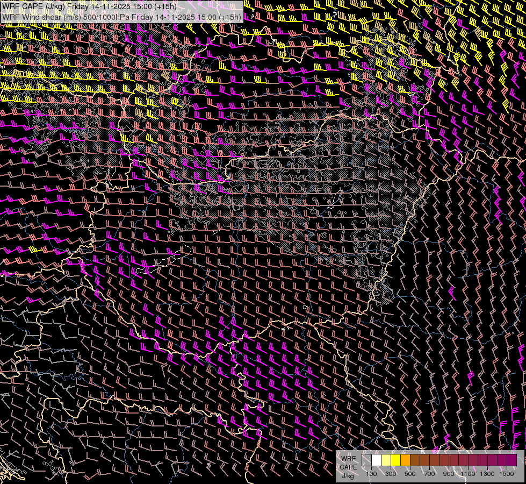This screenshot has height=484, width=526.
Task: Click the WRF Wind shear title line
Action: [x=121, y=17]
